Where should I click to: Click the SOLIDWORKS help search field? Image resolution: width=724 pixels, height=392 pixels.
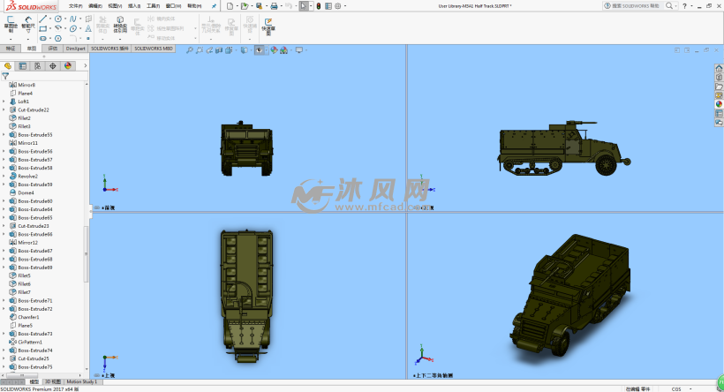[x=635, y=6]
